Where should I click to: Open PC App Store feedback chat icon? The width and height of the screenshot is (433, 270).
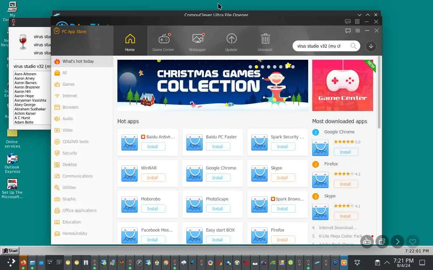348,30
